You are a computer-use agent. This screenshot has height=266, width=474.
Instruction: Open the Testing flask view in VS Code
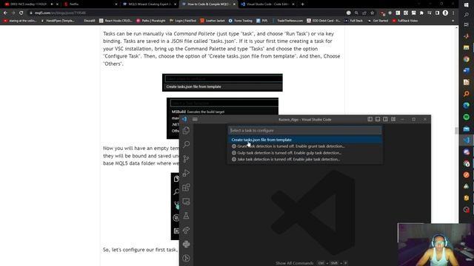tap(186, 216)
